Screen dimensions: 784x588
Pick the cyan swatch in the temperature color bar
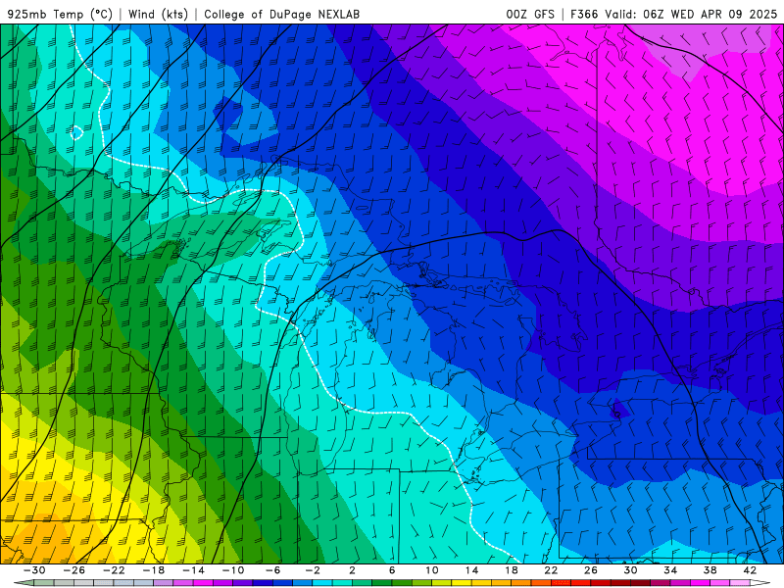coord(322,583)
